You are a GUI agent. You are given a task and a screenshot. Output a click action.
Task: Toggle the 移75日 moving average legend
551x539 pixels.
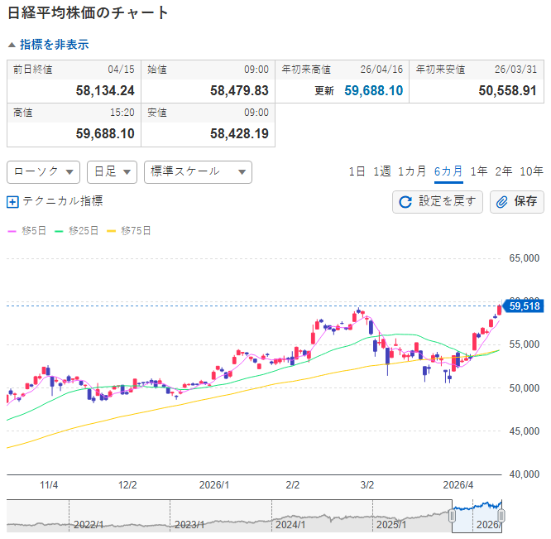coord(128,231)
